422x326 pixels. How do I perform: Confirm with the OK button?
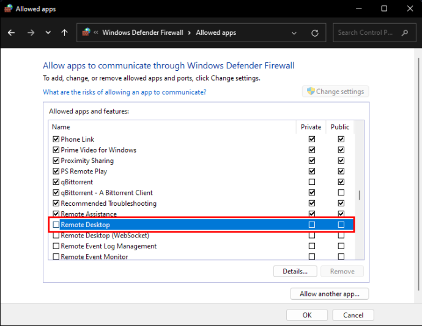pyautogui.click(x=307, y=315)
